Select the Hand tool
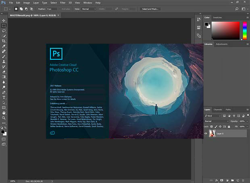The width and height of the screenshot is (250, 183). click(x=4, y=113)
